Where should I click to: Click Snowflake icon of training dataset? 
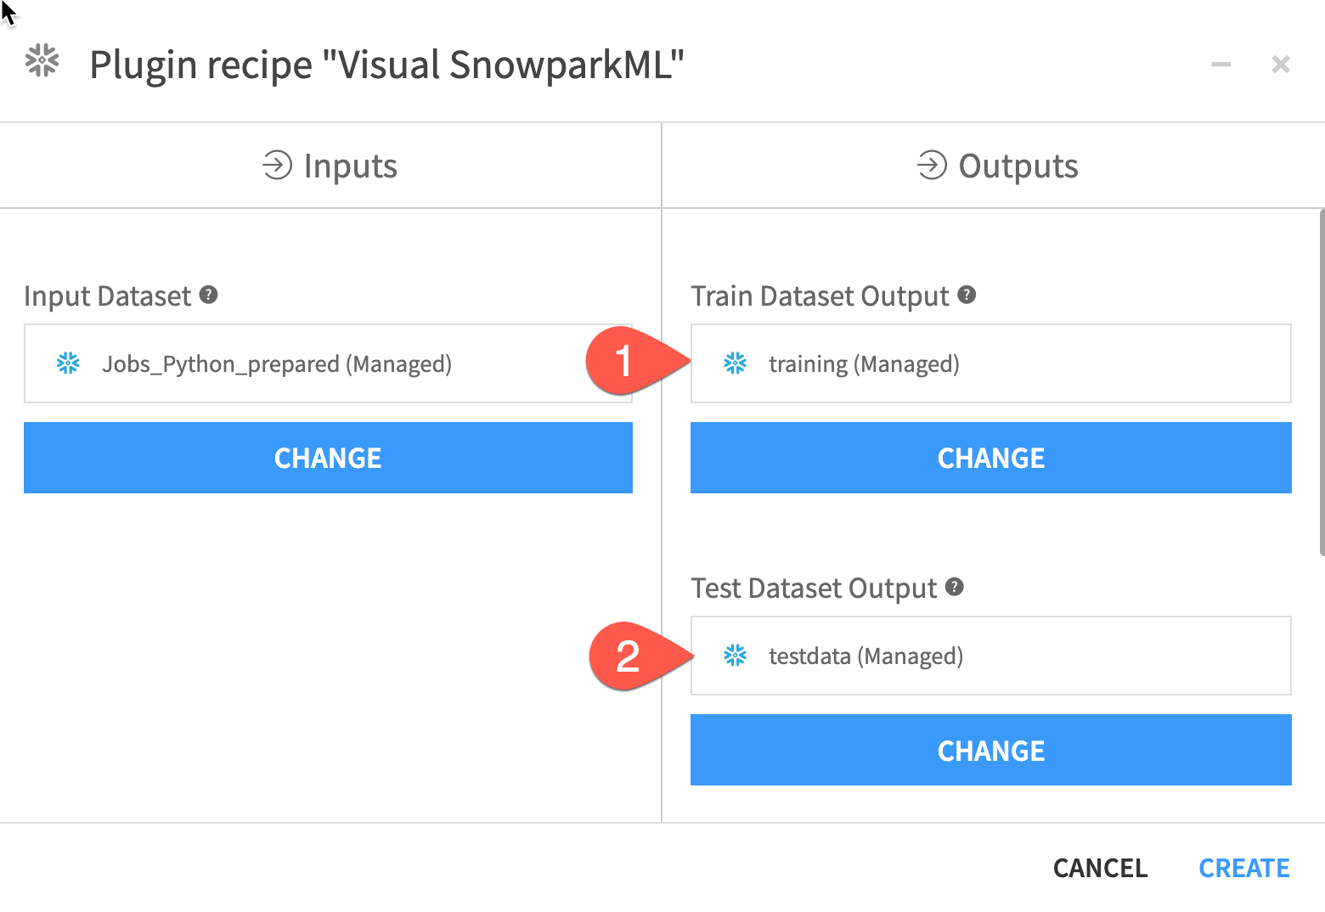click(x=735, y=363)
